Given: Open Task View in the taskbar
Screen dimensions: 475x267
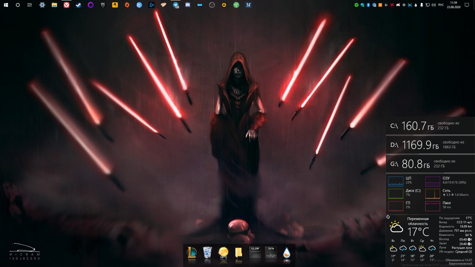Looking at the screenshot, I should tap(30, 5).
